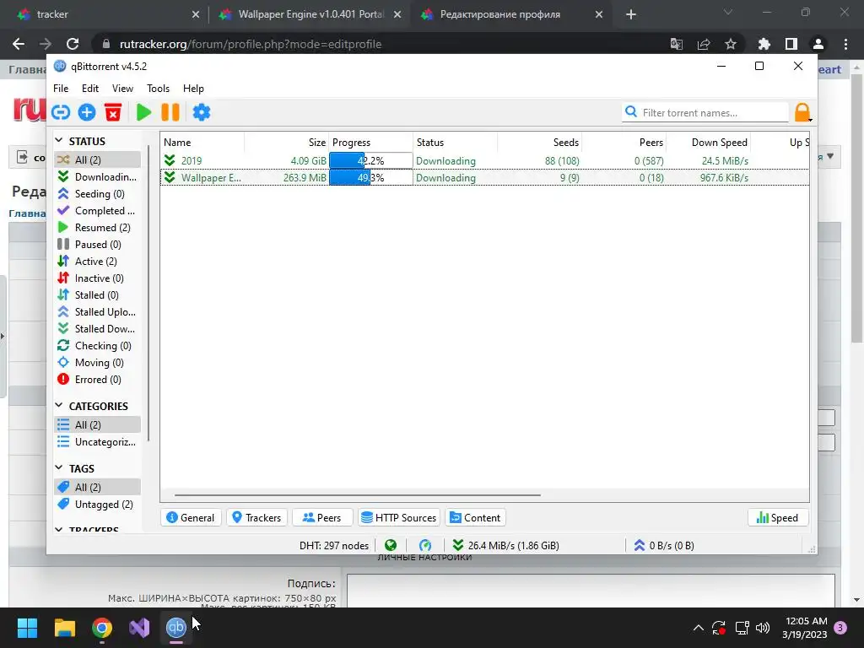The width and height of the screenshot is (864, 648).
Task: Open the Tools menu
Action: 158,88
